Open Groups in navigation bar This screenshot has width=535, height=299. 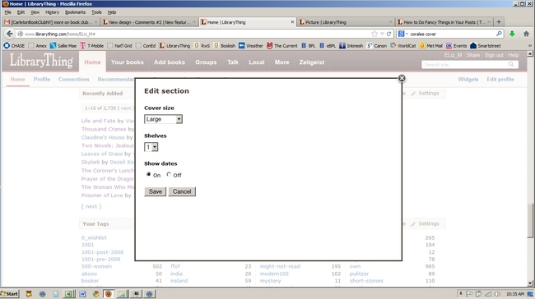206,62
